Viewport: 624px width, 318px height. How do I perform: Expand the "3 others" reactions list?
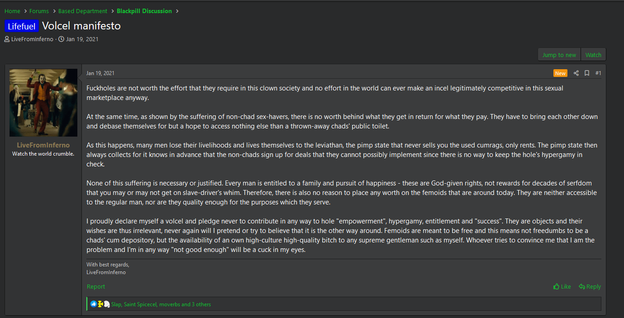[201, 304]
